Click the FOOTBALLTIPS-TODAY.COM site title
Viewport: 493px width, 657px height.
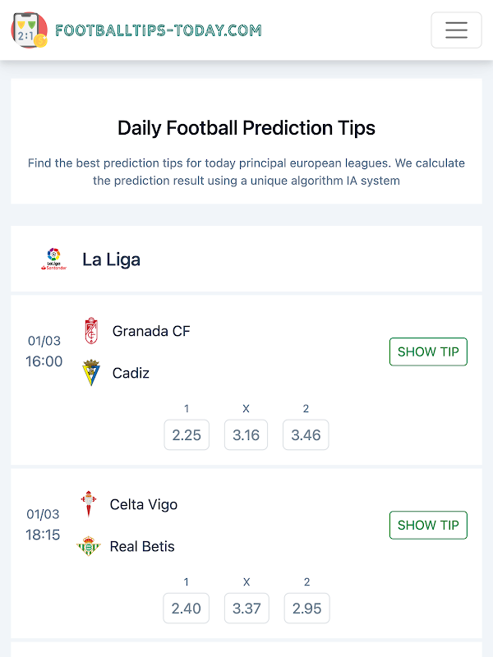point(158,31)
